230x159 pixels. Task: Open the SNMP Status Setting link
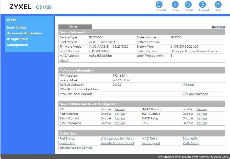[202, 109]
